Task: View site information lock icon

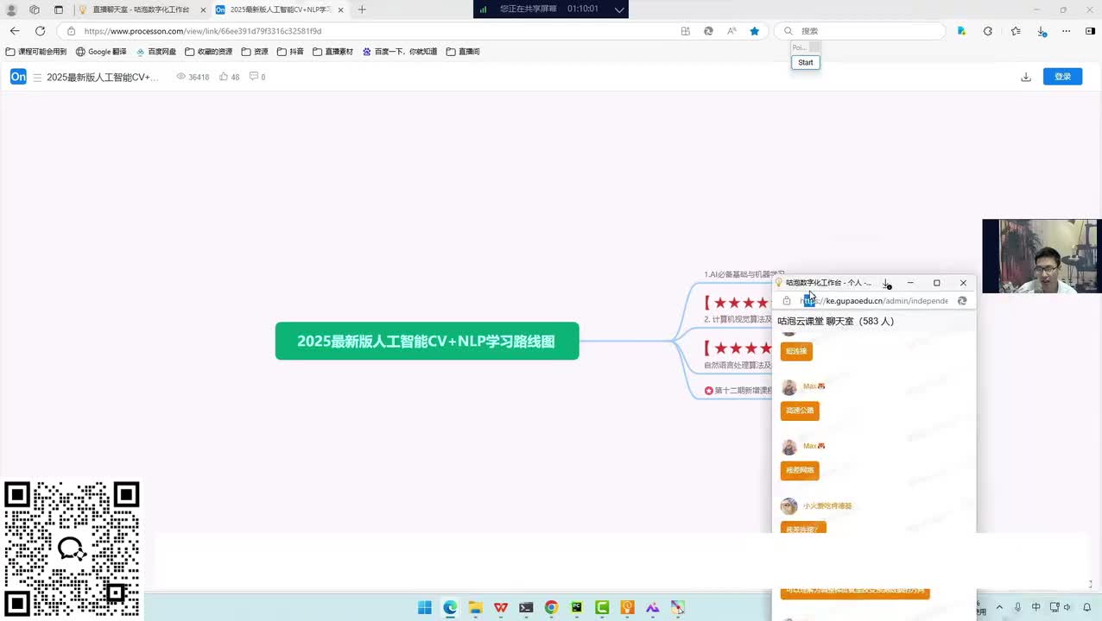Action: 72,31
